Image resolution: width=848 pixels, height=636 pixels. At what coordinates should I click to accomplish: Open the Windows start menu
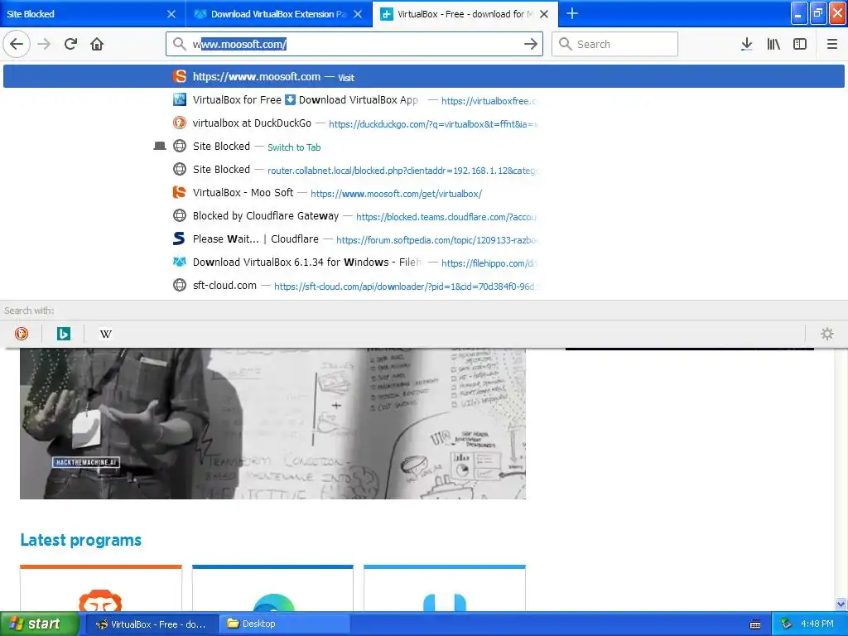pos(40,624)
